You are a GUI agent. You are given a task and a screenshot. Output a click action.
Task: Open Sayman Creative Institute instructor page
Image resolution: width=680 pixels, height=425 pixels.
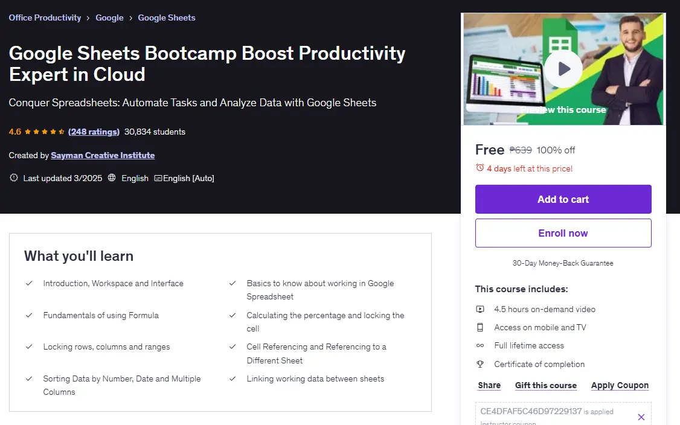coord(103,155)
